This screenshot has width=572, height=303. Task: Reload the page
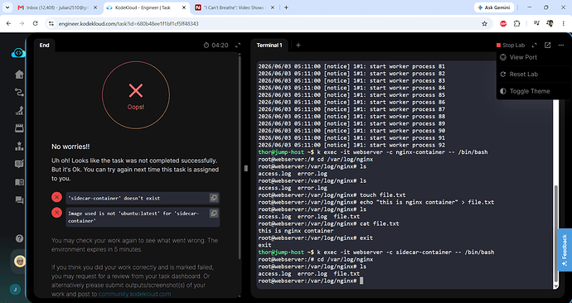[x=35, y=24]
